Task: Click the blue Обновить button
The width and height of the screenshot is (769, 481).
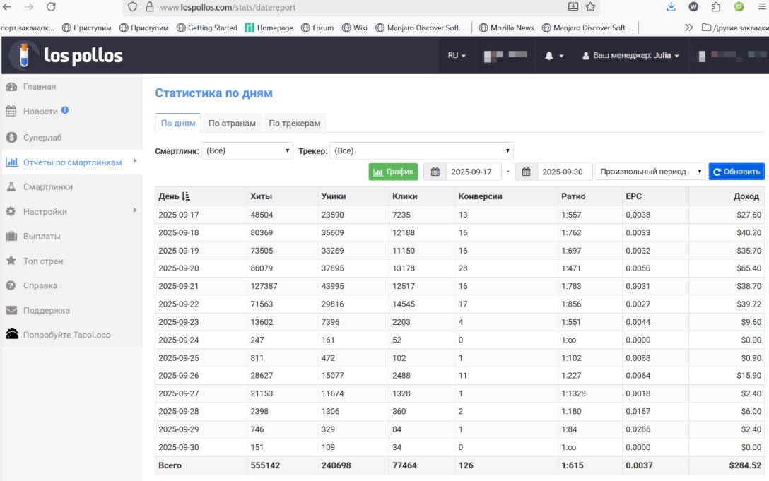Action: tap(736, 172)
